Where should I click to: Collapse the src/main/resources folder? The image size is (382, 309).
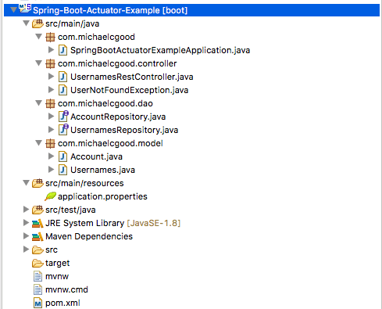(26, 183)
